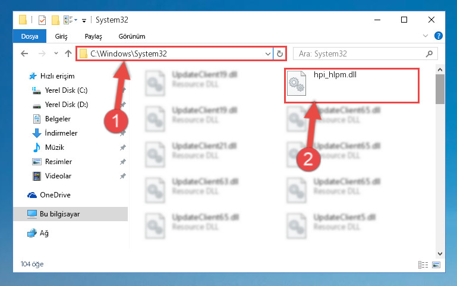Unpin Müzik from quick access
The width and height of the screenshot is (457, 286).
coord(122,147)
